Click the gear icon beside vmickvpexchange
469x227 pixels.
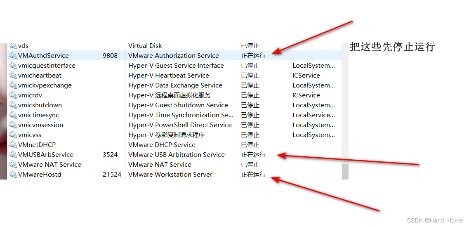(13, 85)
